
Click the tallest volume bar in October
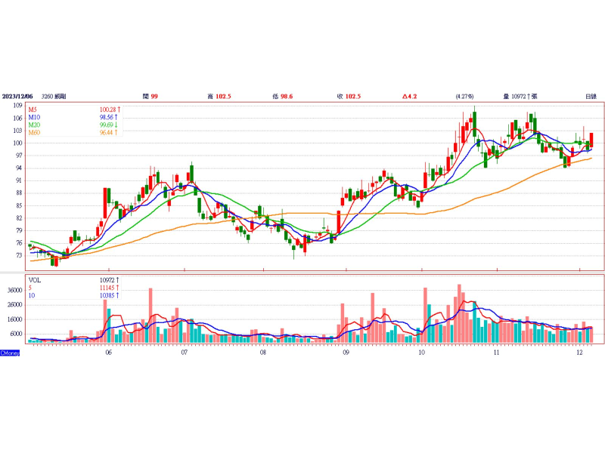point(459,313)
